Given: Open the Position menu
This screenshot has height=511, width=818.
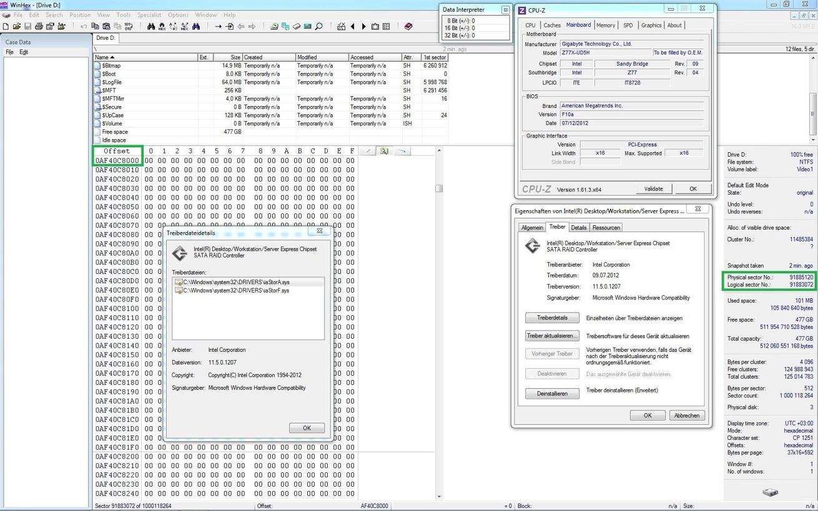Looking at the screenshot, I should tap(80, 15).
